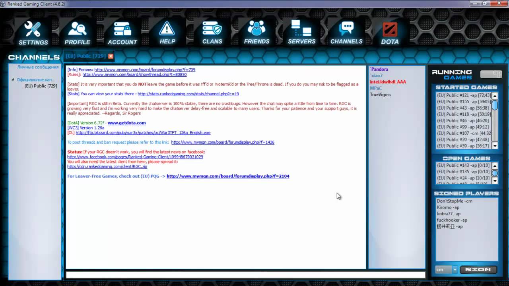Open Личные сообщения in the channels panel
Screen dimensions: 509x286
38,67
